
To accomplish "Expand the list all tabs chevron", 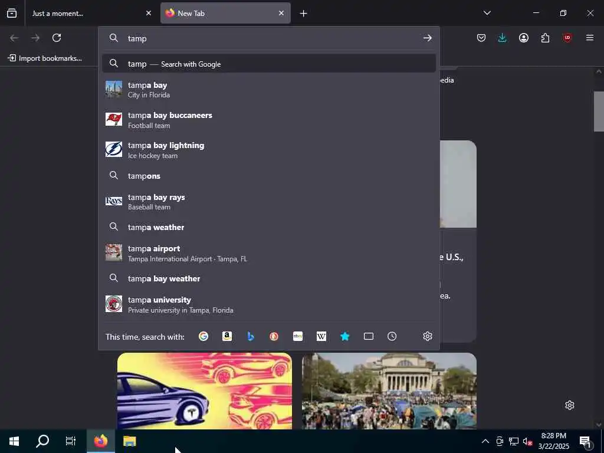I will pos(487,13).
